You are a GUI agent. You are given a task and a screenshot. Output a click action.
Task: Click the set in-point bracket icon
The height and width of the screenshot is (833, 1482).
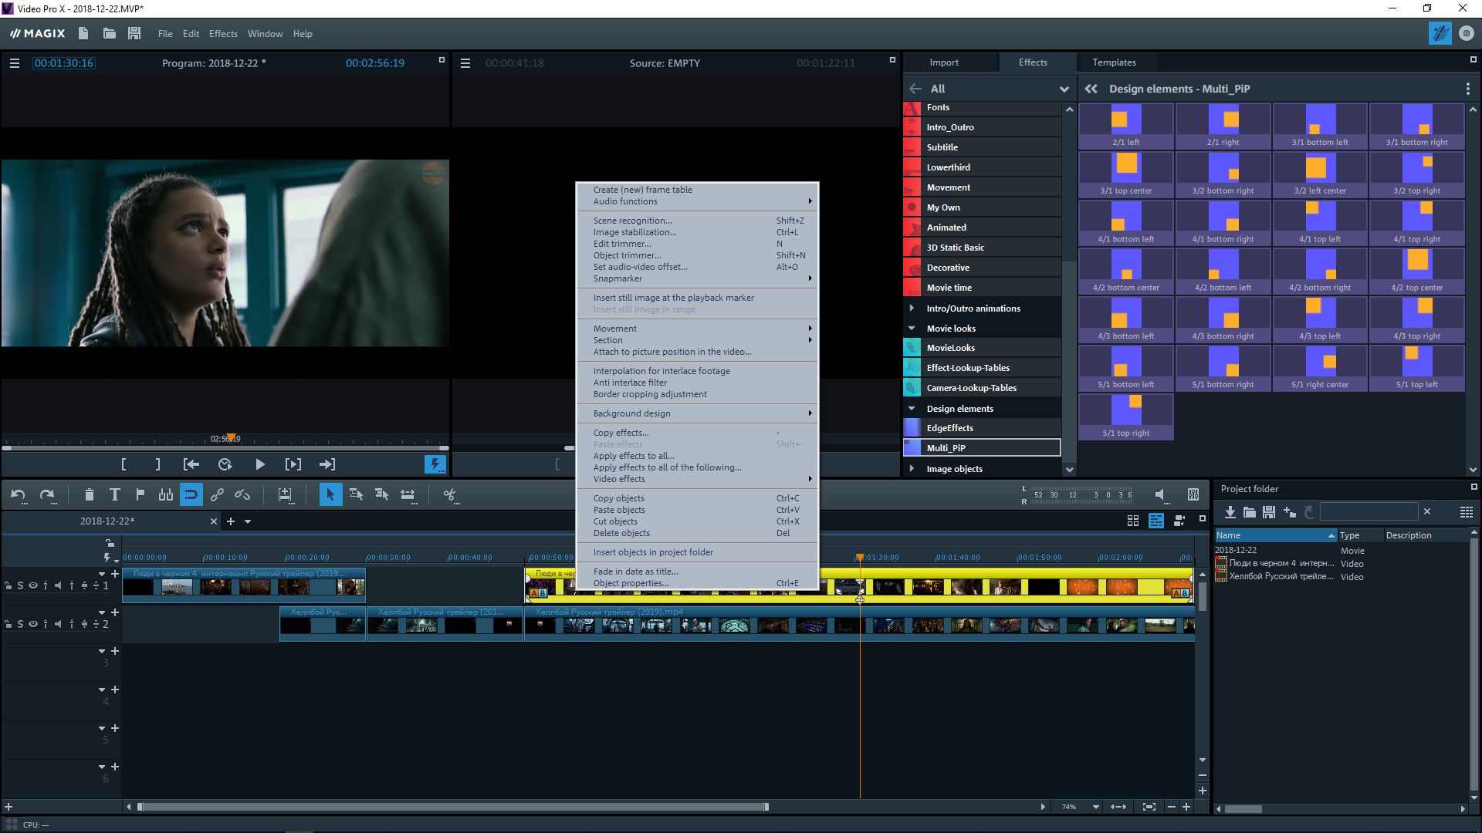123,464
